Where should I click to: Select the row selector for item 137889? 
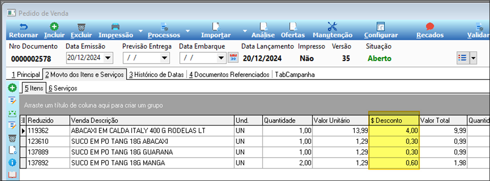coord(23,152)
